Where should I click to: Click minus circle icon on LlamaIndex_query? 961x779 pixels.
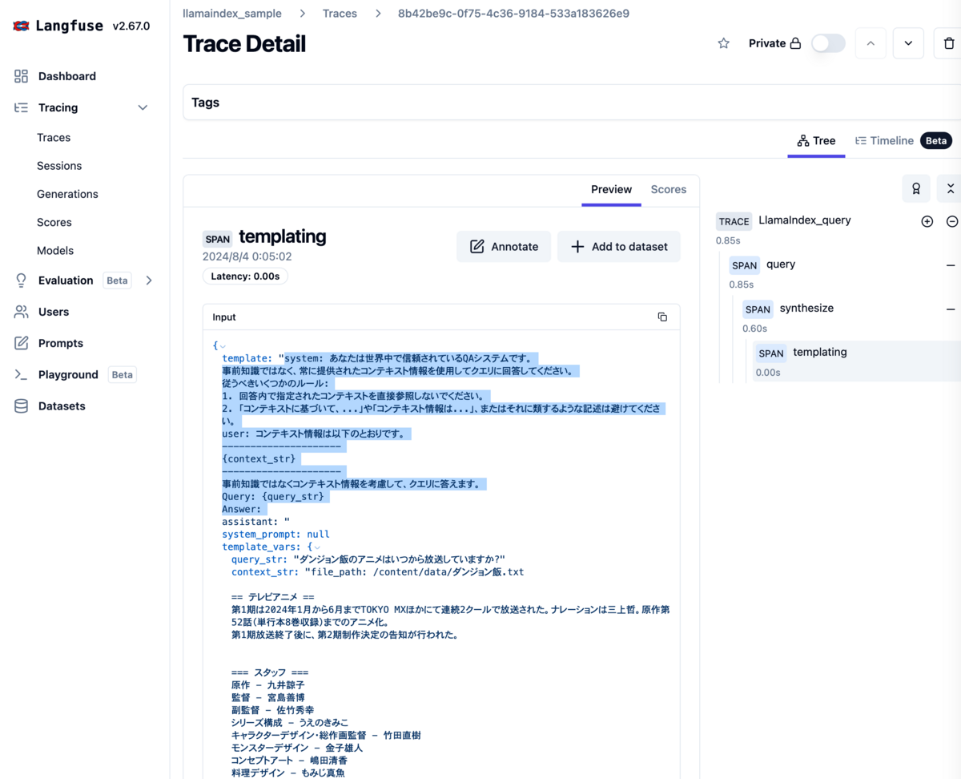pyautogui.click(x=952, y=221)
